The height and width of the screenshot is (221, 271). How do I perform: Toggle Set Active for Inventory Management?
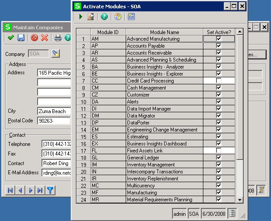(x=219, y=164)
